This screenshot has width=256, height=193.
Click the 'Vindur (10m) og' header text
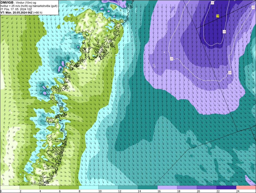[x=26, y=3]
